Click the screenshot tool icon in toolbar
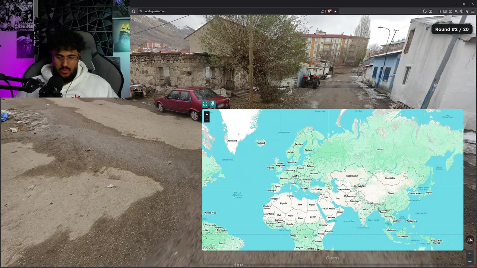 430,11
